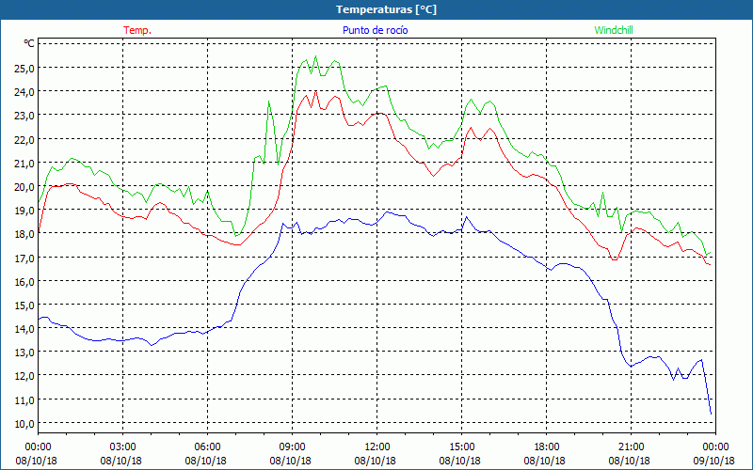Click the 12:00 time axis label
The height and width of the screenshot is (470, 753).
(x=377, y=447)
